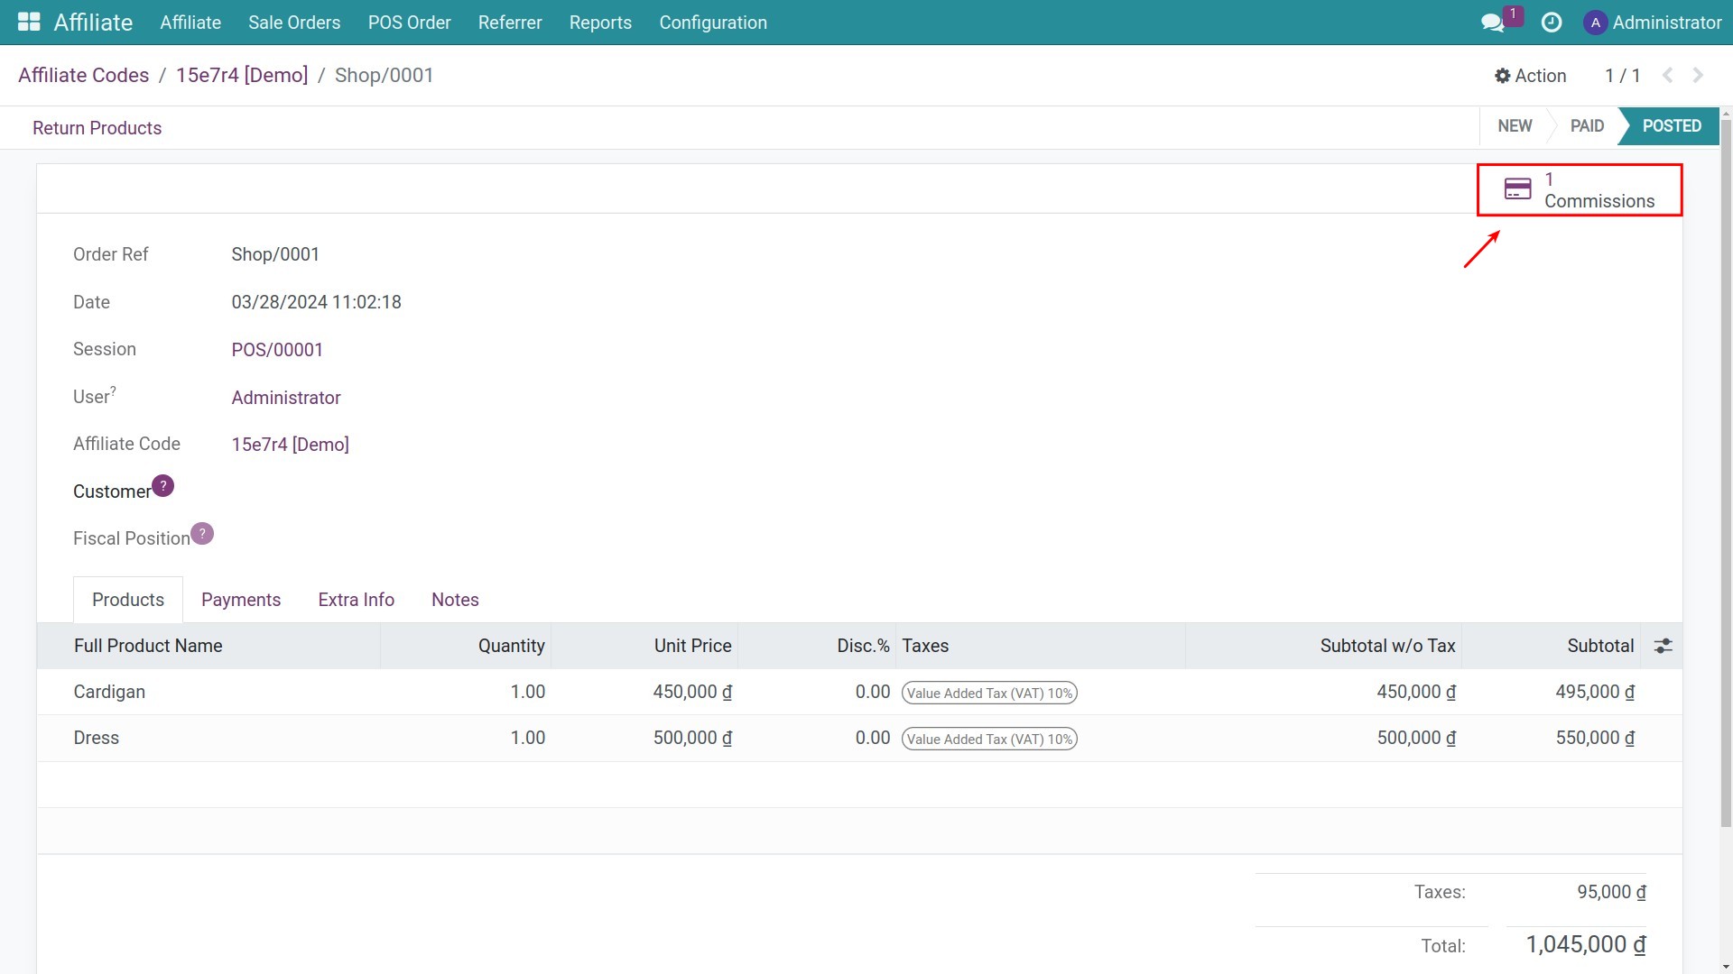Switch to the Extra Info tab
The image size is (1733, 974).
tap(357, 600)
